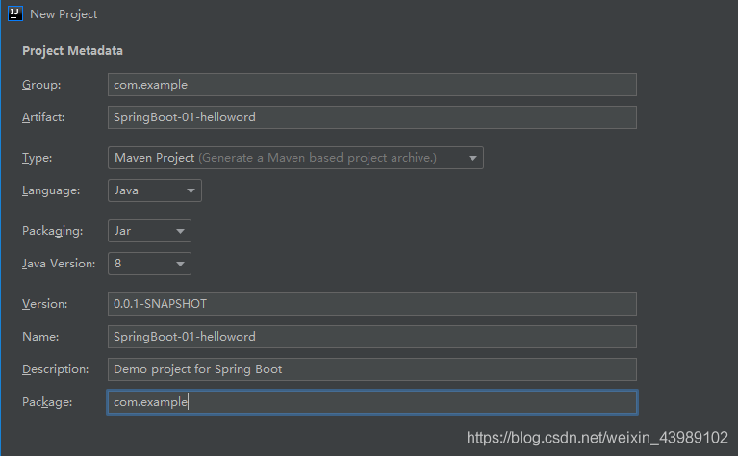The width and height of the screenshot is (738, 456).
Task: Click the IntelliJ IDEA logo icon
Action: (x=15, y=13)
